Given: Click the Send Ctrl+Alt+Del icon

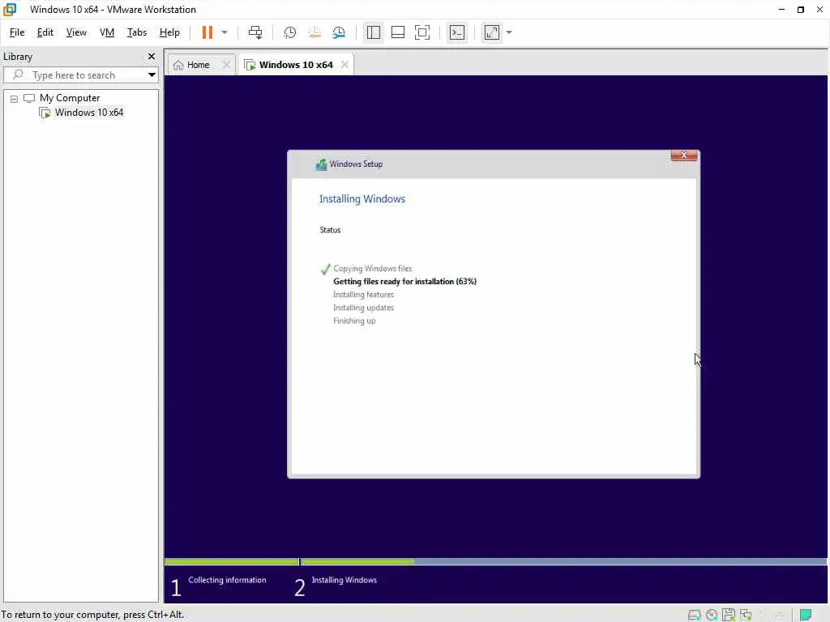Looking at the screenshot, I should point(255,32).
